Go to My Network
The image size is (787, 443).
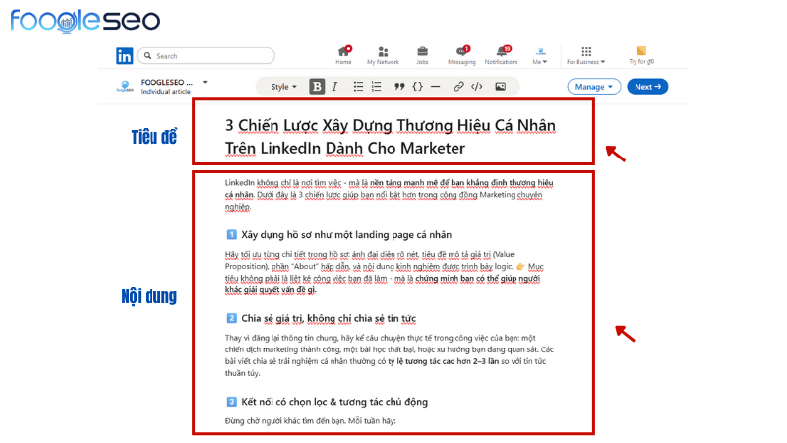point(383,55)
